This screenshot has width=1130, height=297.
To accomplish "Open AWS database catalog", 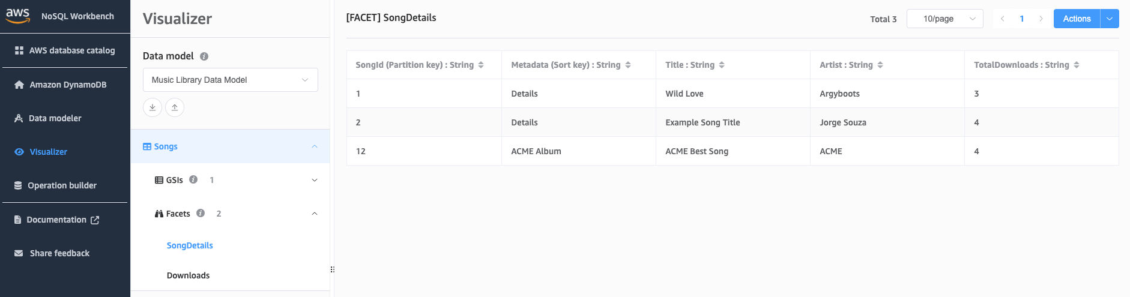I will 71,50.
